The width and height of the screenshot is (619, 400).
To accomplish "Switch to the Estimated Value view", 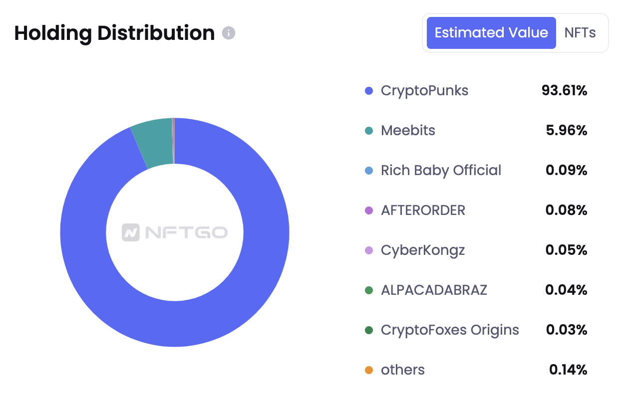I will click(491, 33).
